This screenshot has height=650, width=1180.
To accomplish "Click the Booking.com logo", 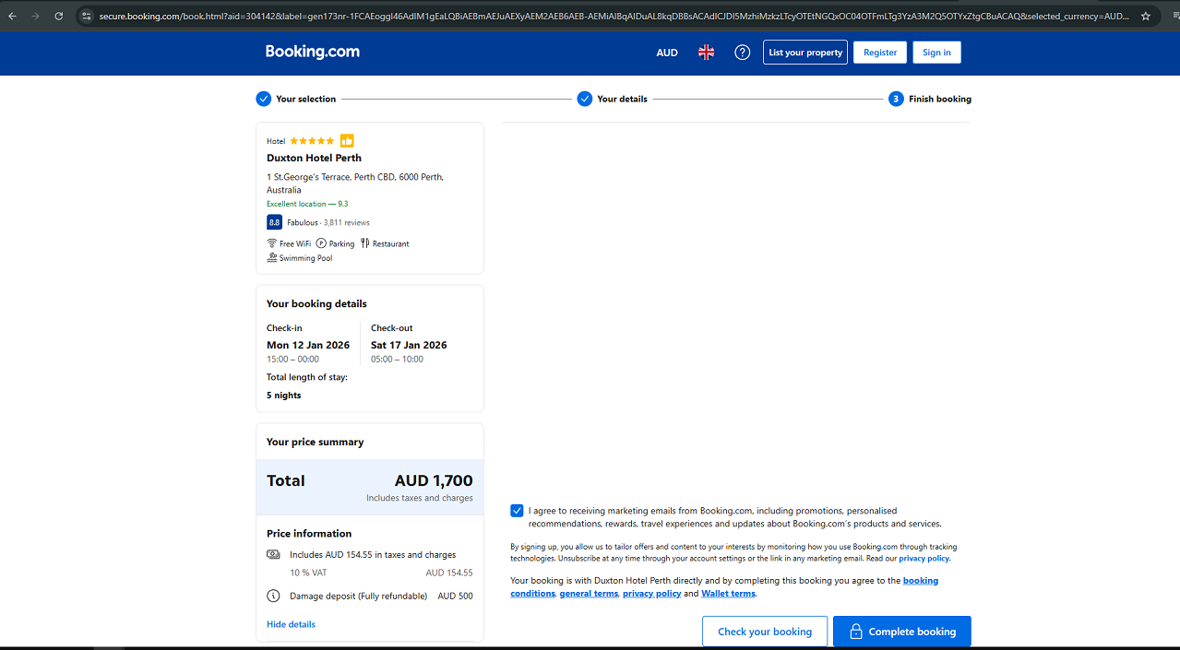I will tap(312, 52).
